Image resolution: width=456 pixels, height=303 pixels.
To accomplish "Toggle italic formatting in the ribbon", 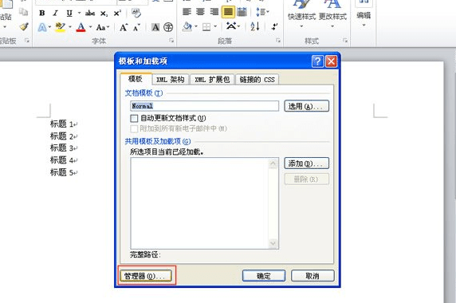I will point(56,13).
